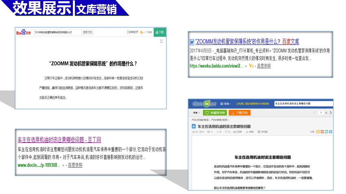Open the www.docin green URL
Screen dimensions: 346x194
click(x=39, y=165)
